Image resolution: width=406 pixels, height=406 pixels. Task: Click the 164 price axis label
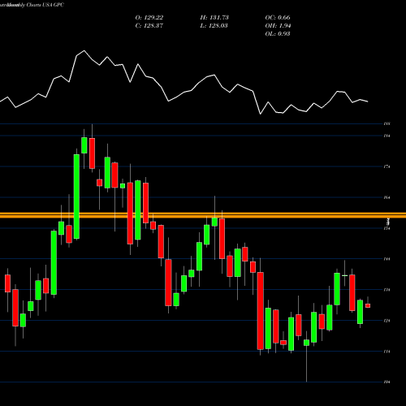pos(387,197)
